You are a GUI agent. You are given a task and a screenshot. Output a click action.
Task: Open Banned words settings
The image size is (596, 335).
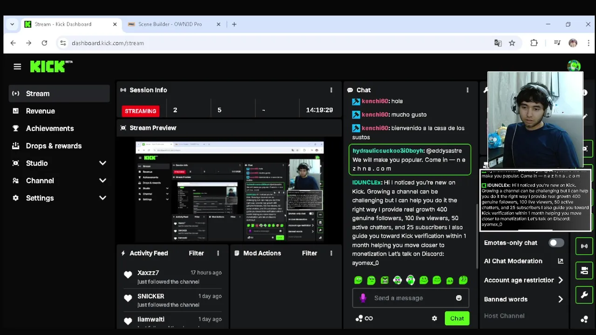click(523, 299)
